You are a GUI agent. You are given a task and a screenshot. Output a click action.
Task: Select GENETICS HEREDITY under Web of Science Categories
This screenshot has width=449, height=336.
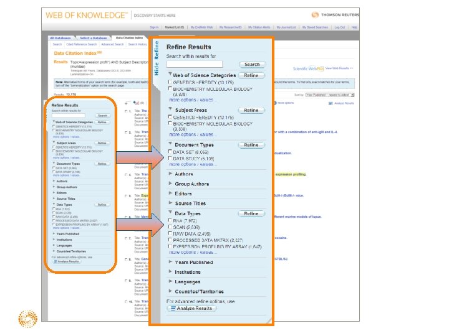pyautogui.click(x=170, y=82)
